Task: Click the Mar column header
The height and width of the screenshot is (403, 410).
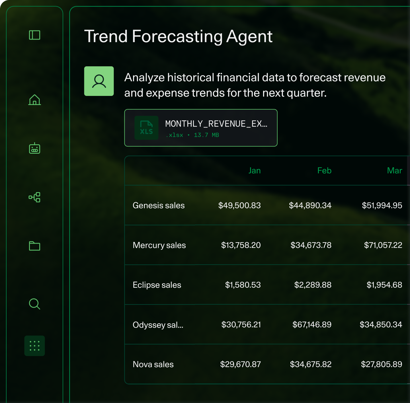Action: click(x=395, y=170)
